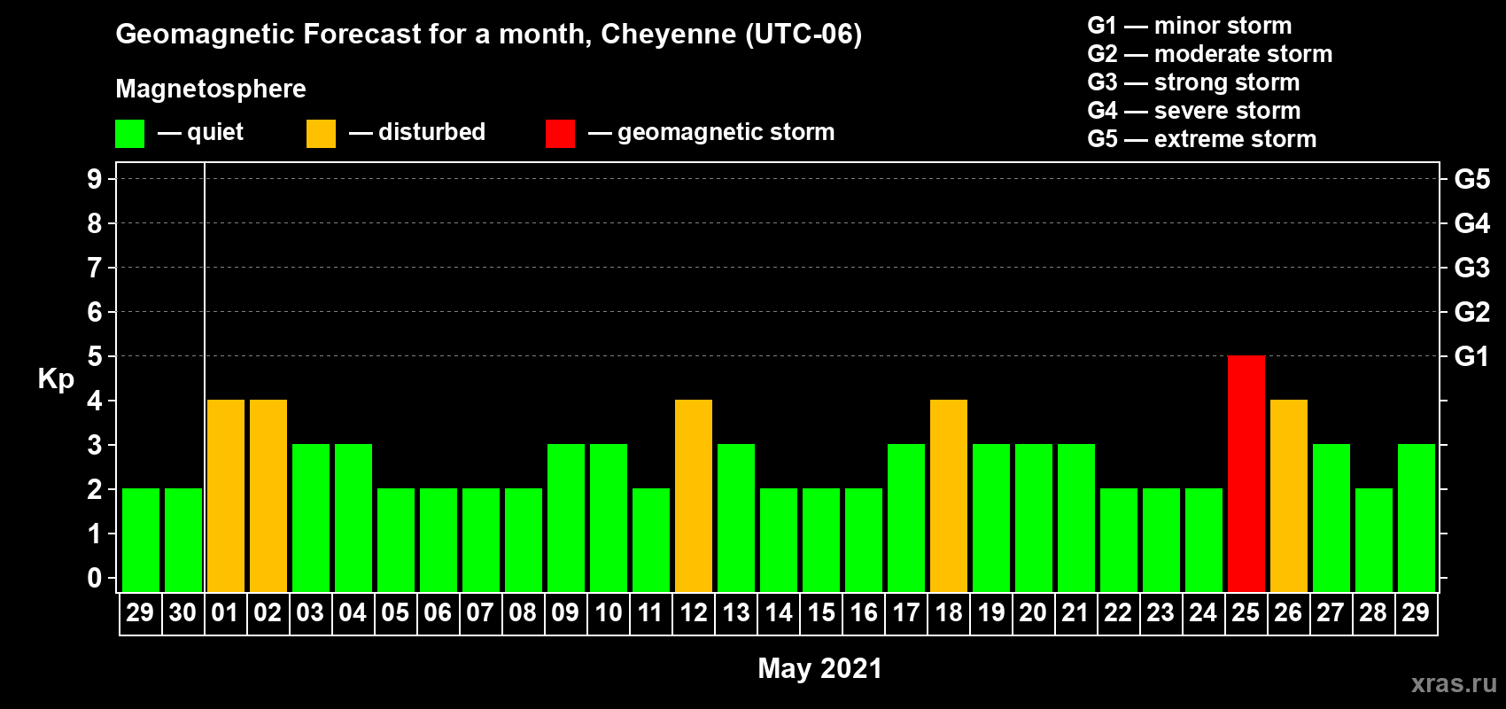Click the date label 15
This screenshot has height=709, width=1506.
(820, 612)
